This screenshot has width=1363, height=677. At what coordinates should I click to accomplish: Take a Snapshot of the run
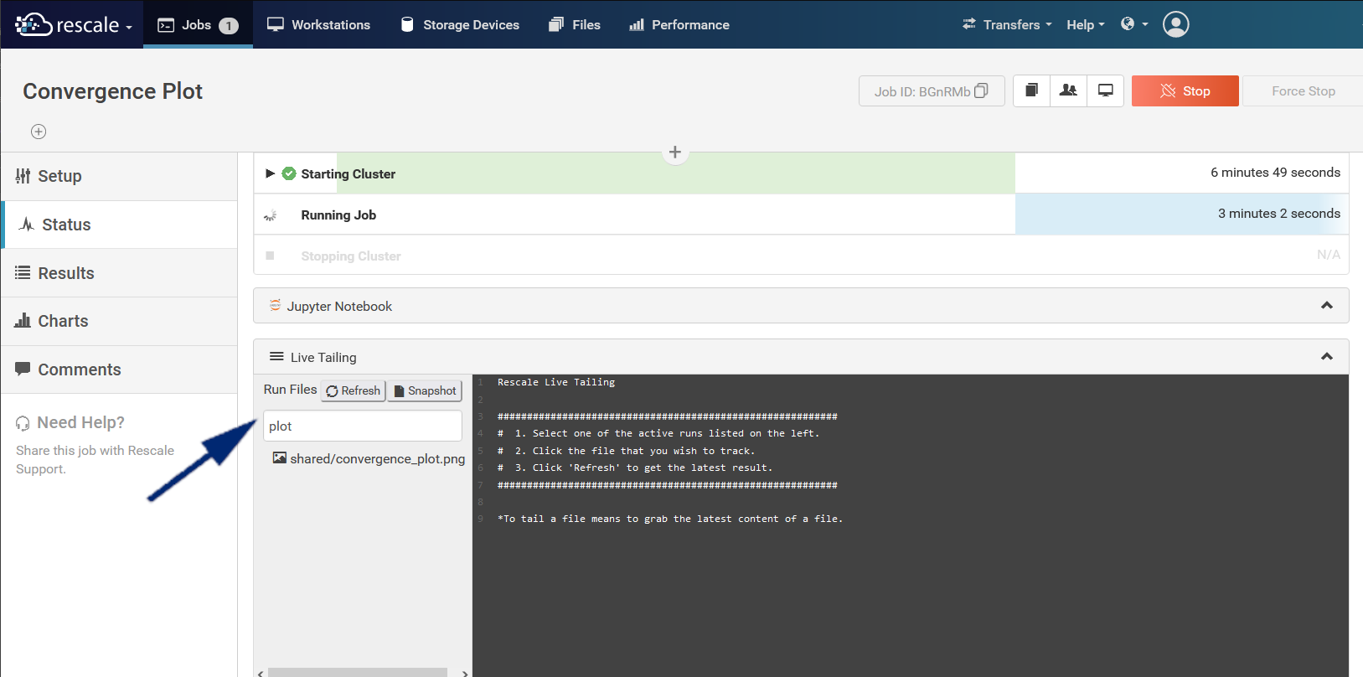tap(425, 390)
